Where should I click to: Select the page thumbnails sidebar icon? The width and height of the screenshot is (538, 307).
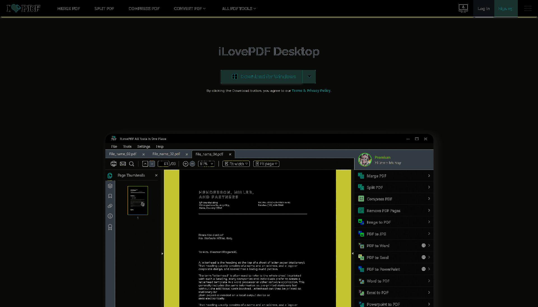click(x=110, y=175)
